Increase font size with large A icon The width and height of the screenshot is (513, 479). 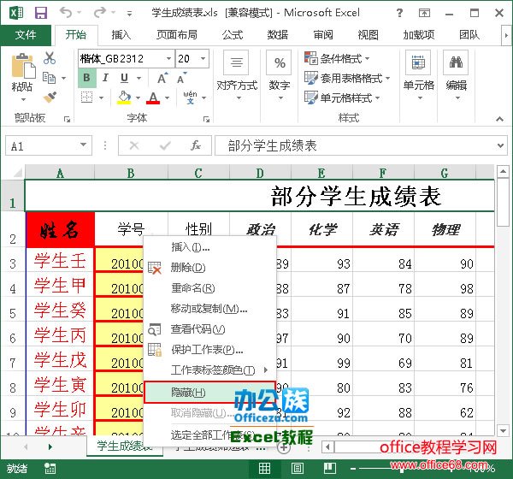pos(162,78)
